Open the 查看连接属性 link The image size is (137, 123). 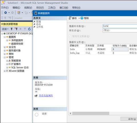tap(46, 96)
